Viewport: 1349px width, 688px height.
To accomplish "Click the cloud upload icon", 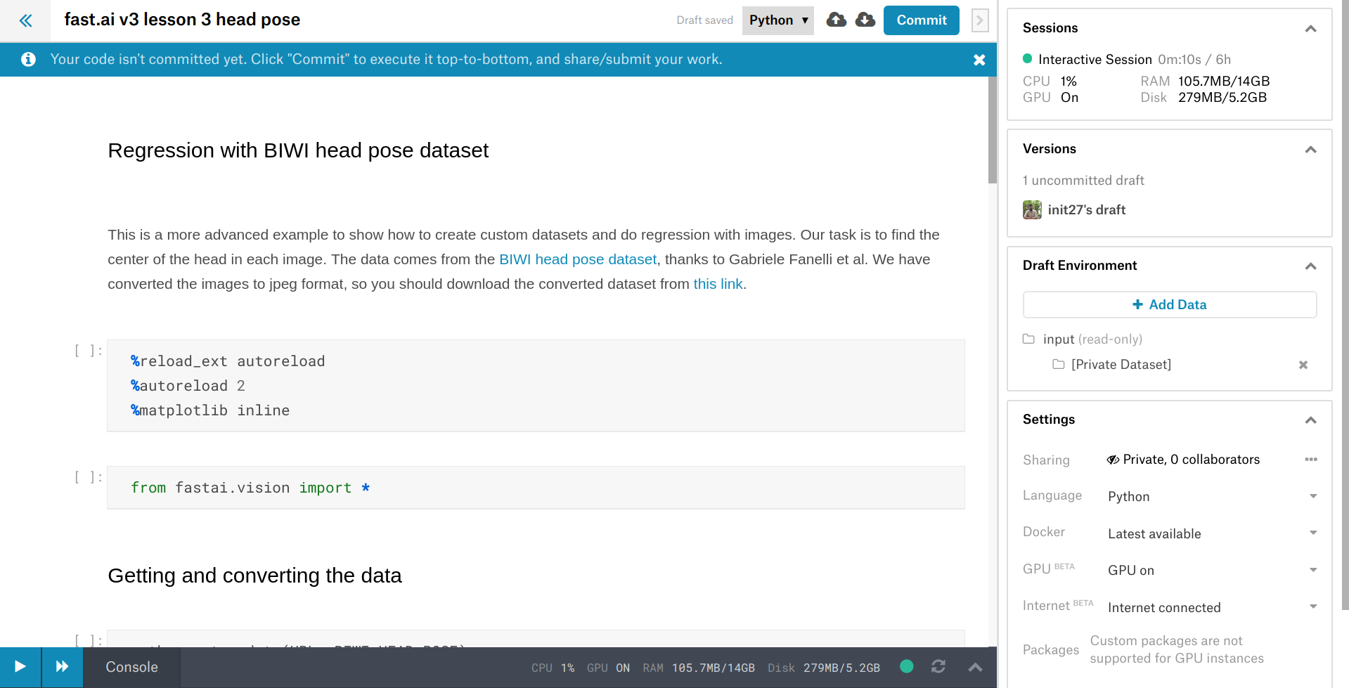I will pos(836,20).
